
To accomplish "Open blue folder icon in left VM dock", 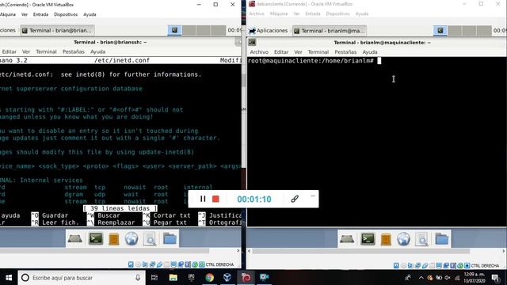I will click(170, 239).
